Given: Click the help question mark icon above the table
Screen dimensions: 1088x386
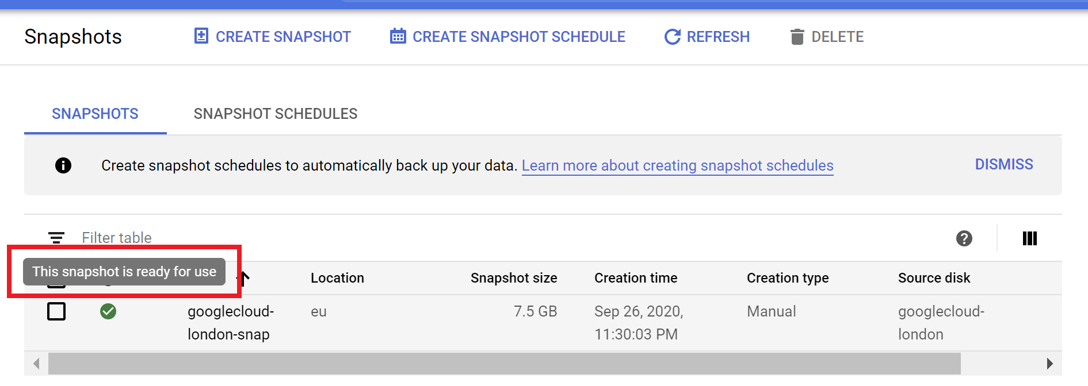Looking at the screenshot, I should pyautogui.click(x=964, y=238).
